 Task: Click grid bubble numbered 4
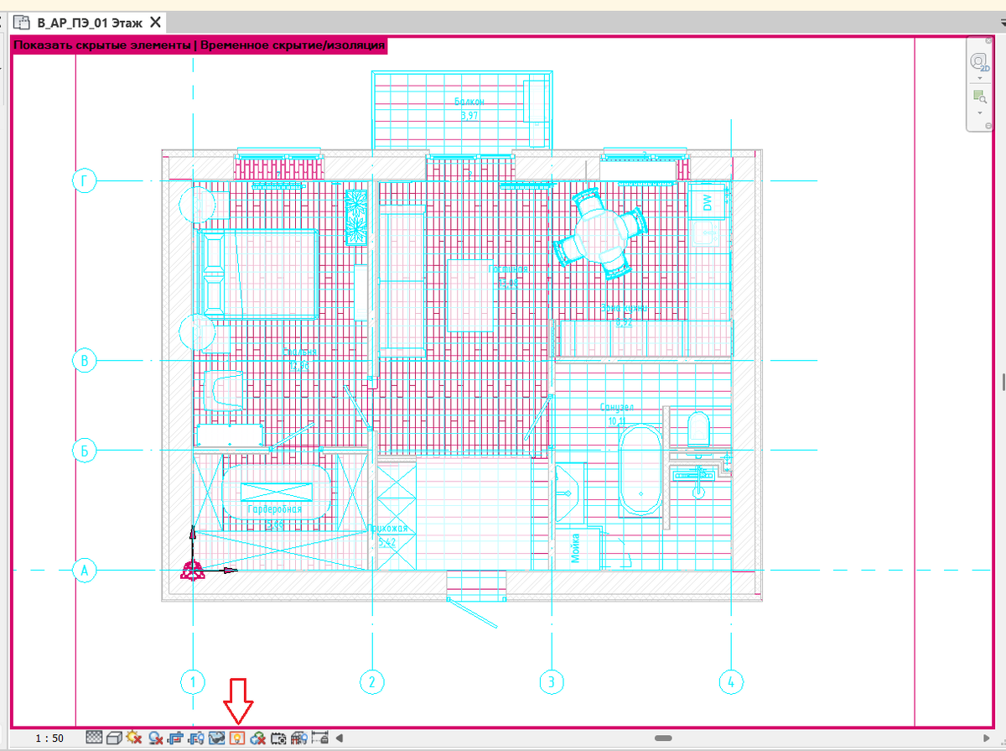(x=731, y=681)
